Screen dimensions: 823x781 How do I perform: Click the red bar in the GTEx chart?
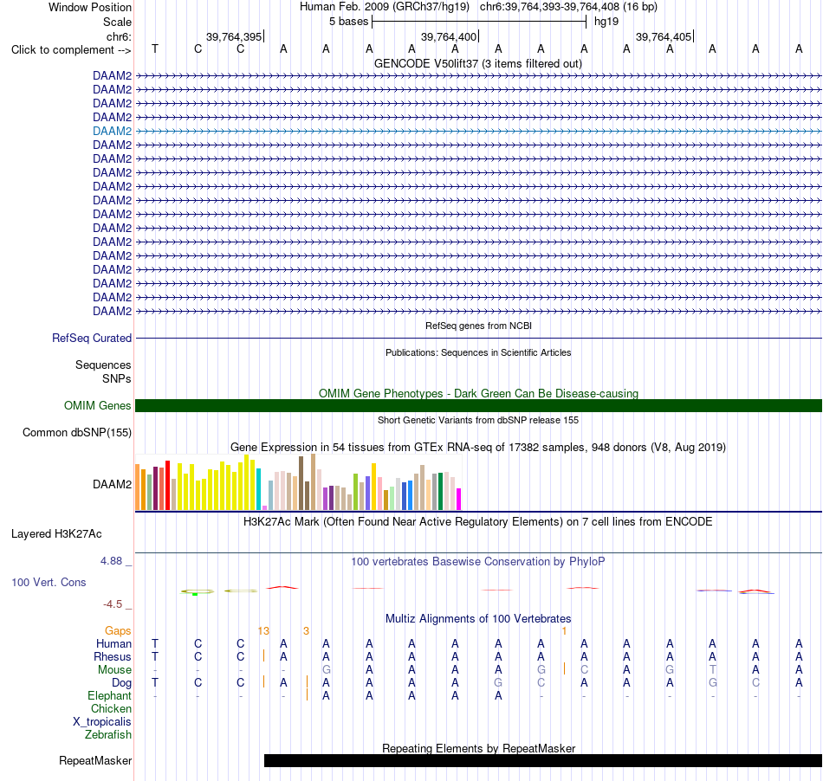tap(167, 485)
